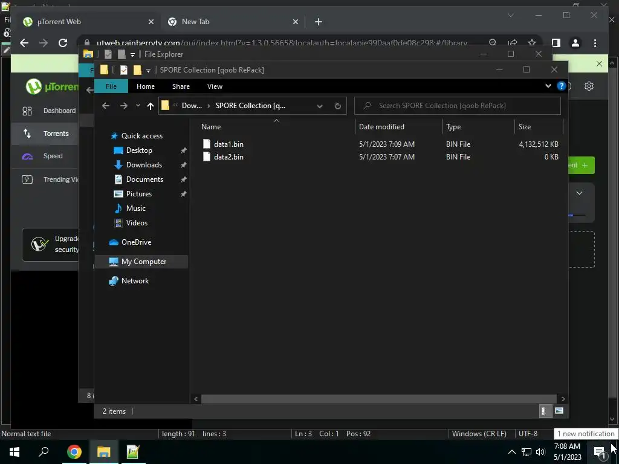
Task: Open Notepad++ from the taskbar
Action: (132, 452)
